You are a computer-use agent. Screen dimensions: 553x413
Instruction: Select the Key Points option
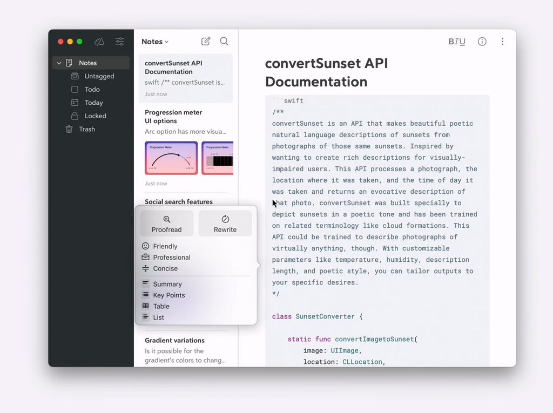tap(168, 295)
